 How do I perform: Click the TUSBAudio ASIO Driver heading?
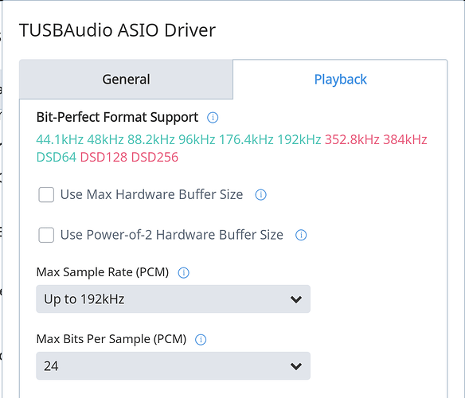pos(117,30)
